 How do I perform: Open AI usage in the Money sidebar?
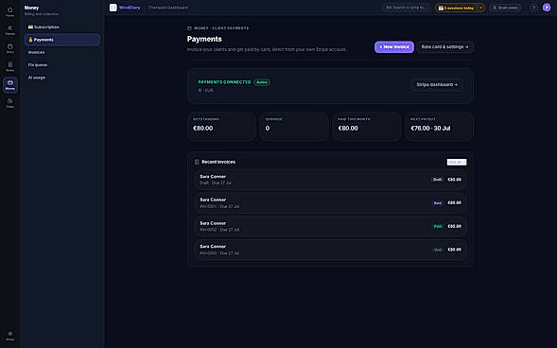[x=62, y=78]
